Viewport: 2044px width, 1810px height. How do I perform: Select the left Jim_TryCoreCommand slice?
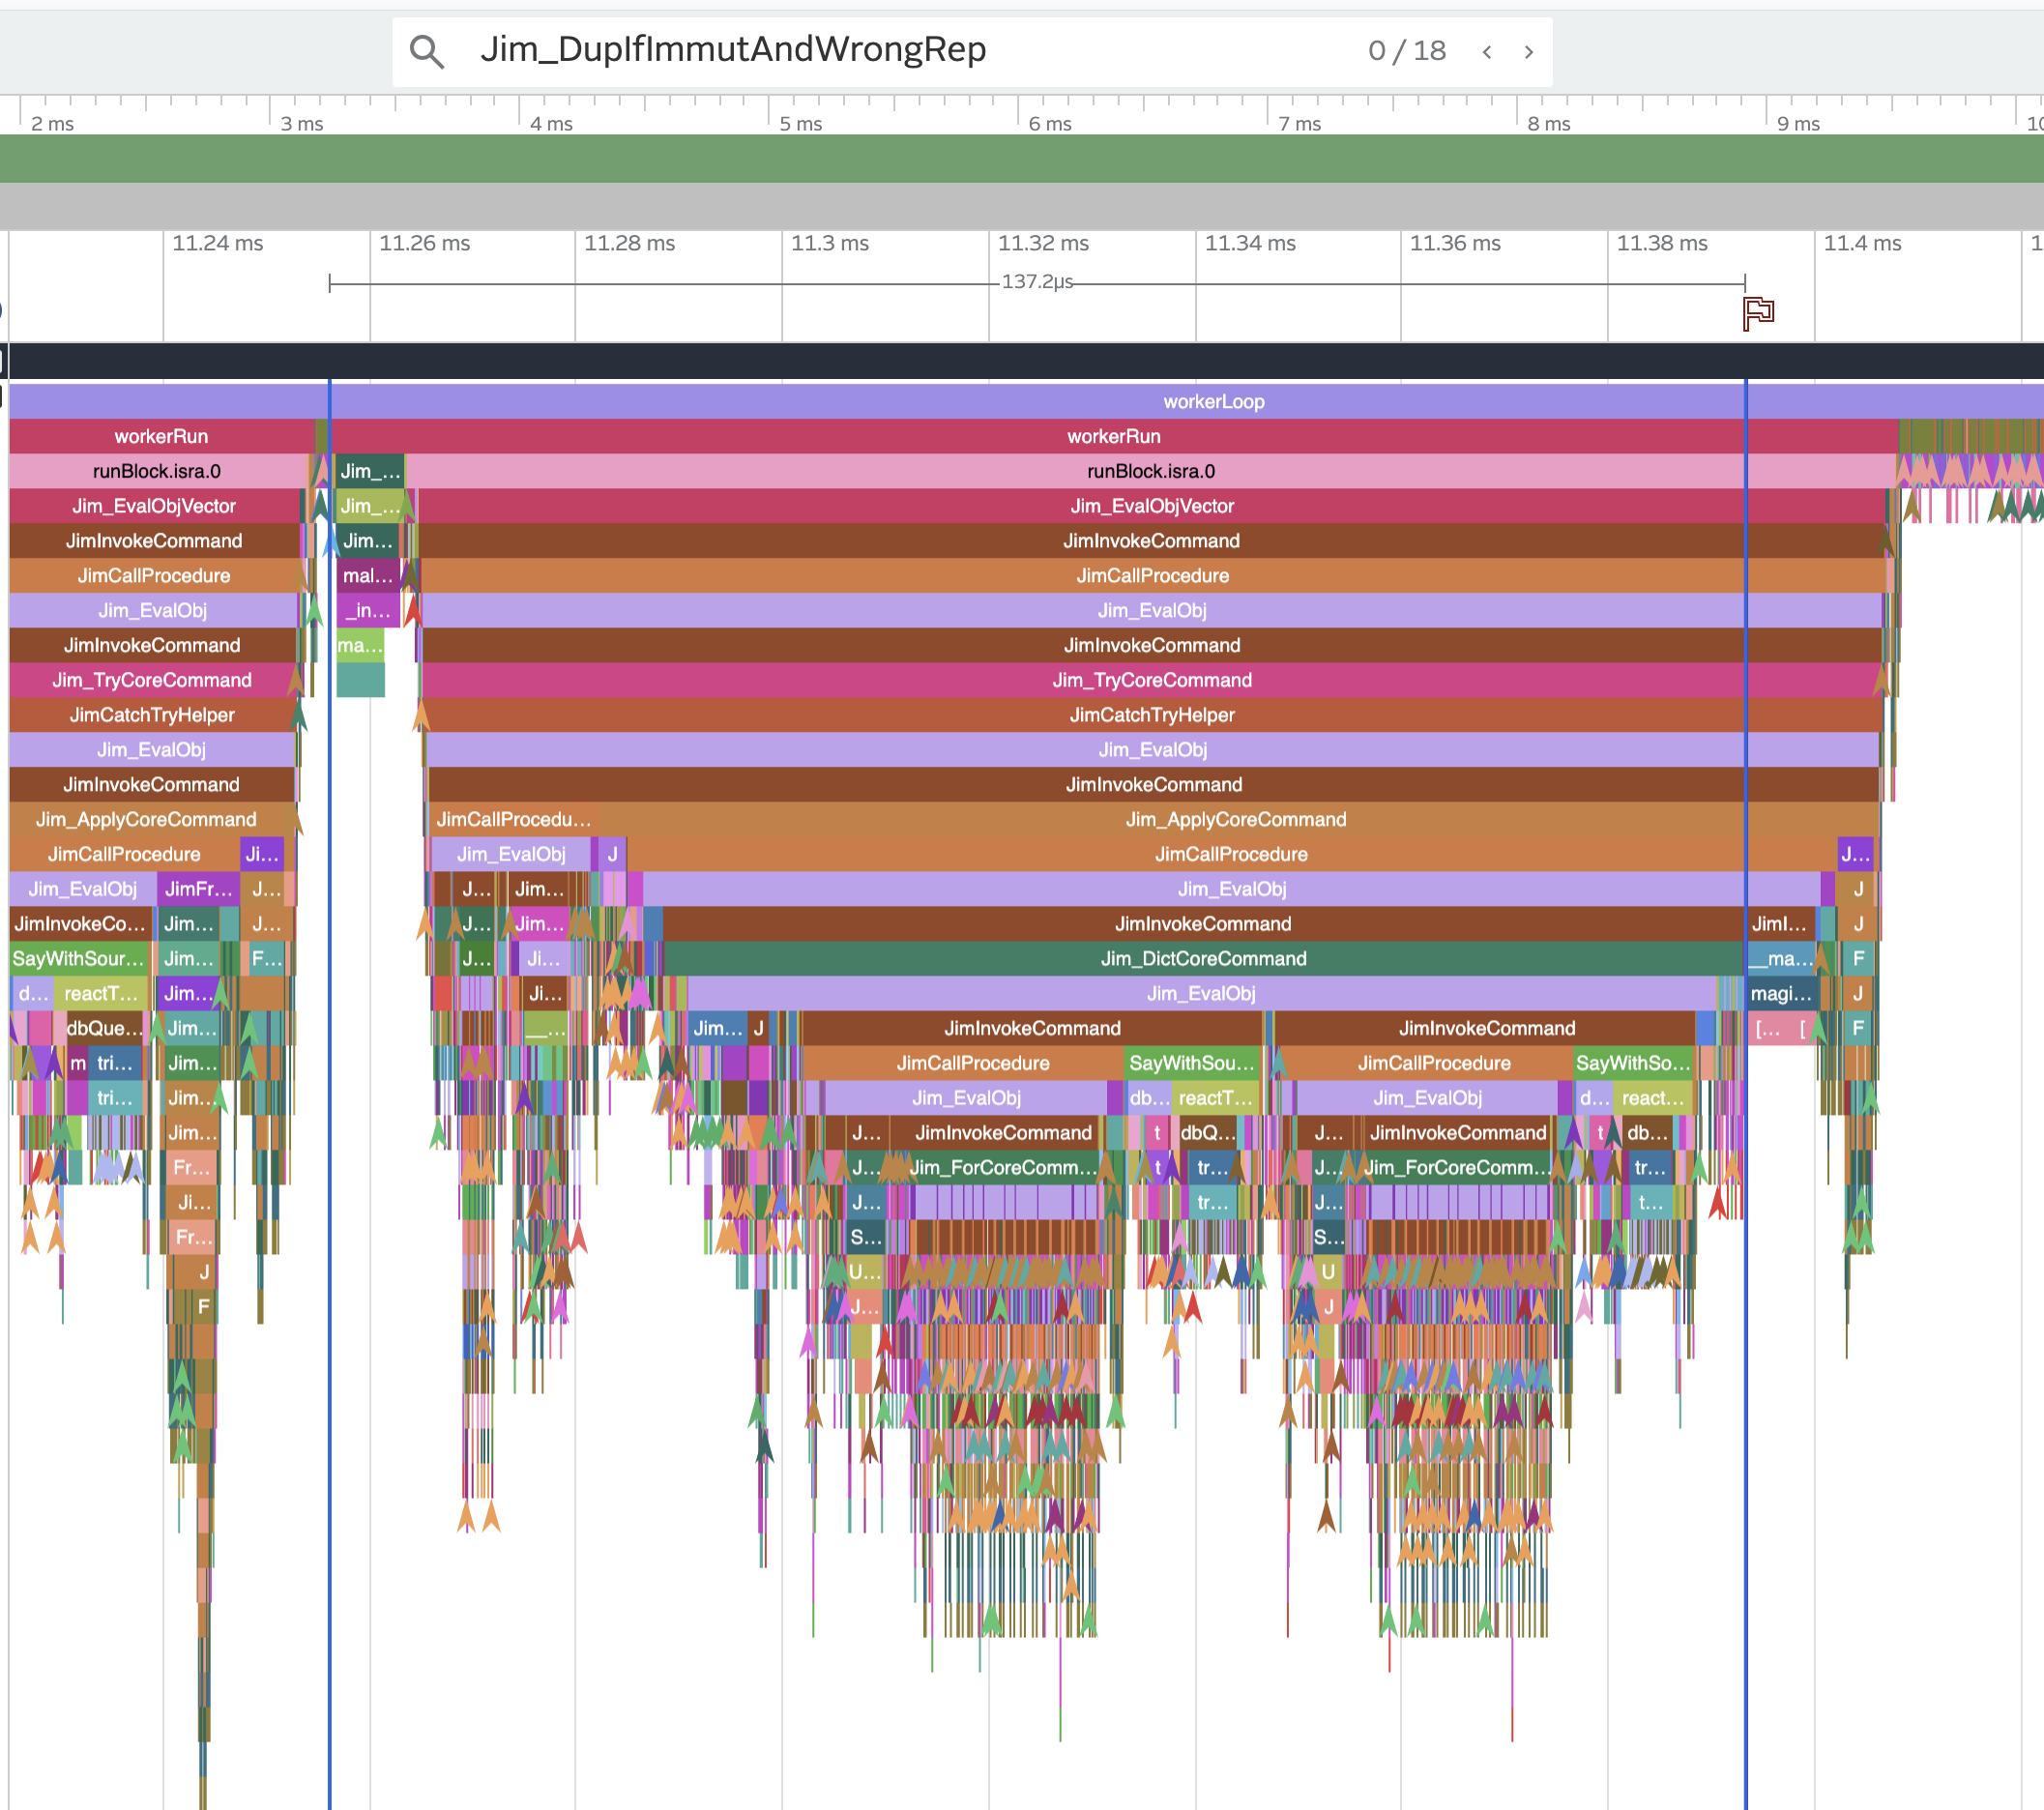click(x=152, y=680)
